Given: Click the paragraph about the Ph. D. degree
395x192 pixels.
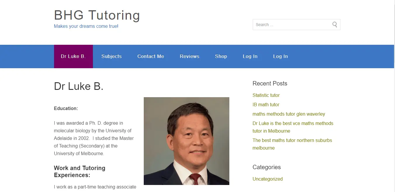Looking at the screenshot, I should [x=94, y=138].
